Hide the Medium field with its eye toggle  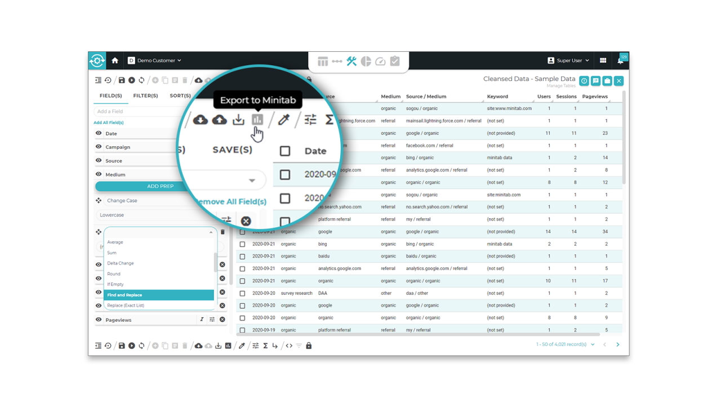pos(99,173)
